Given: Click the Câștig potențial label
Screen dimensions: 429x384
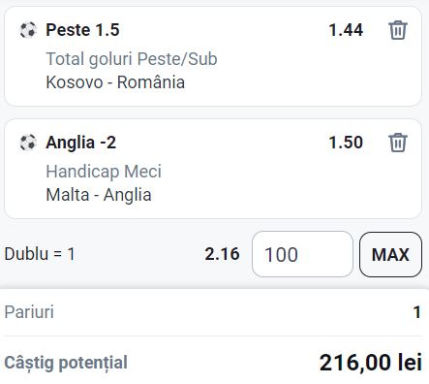Looking at the screenshot, I should [66, 363].
